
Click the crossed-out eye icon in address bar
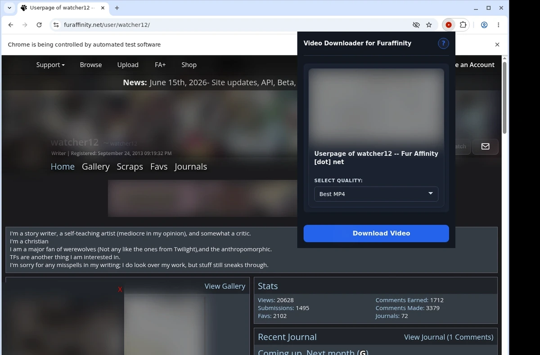click(416, 25)
